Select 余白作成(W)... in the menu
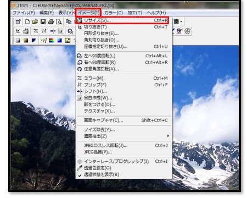Viewport: 247px width, 198px height. click(124, 98)
